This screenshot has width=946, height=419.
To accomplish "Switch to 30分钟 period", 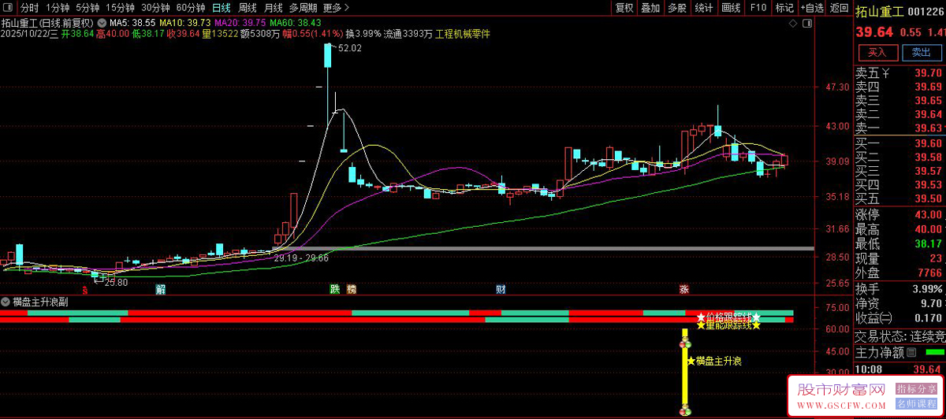I will point(155,8).
